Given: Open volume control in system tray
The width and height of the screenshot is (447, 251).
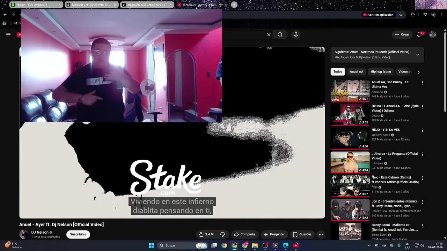Looking at the screenshot, I should (x=422, y=245).
